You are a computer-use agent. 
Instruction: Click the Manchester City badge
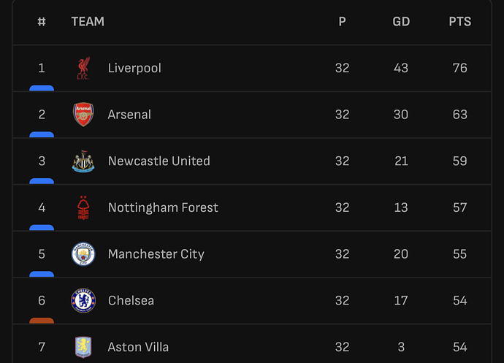pyautogui.click(x=83, y=254)
